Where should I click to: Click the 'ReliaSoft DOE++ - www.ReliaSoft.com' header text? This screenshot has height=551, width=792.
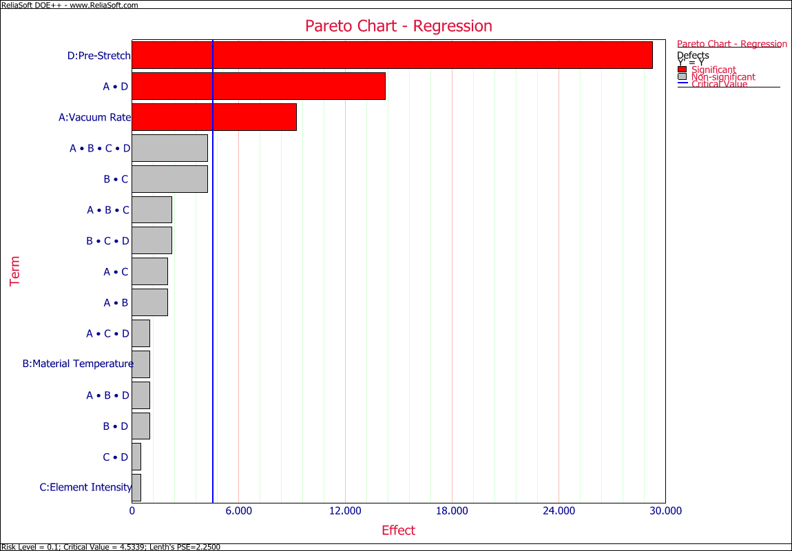coord(70,5)
